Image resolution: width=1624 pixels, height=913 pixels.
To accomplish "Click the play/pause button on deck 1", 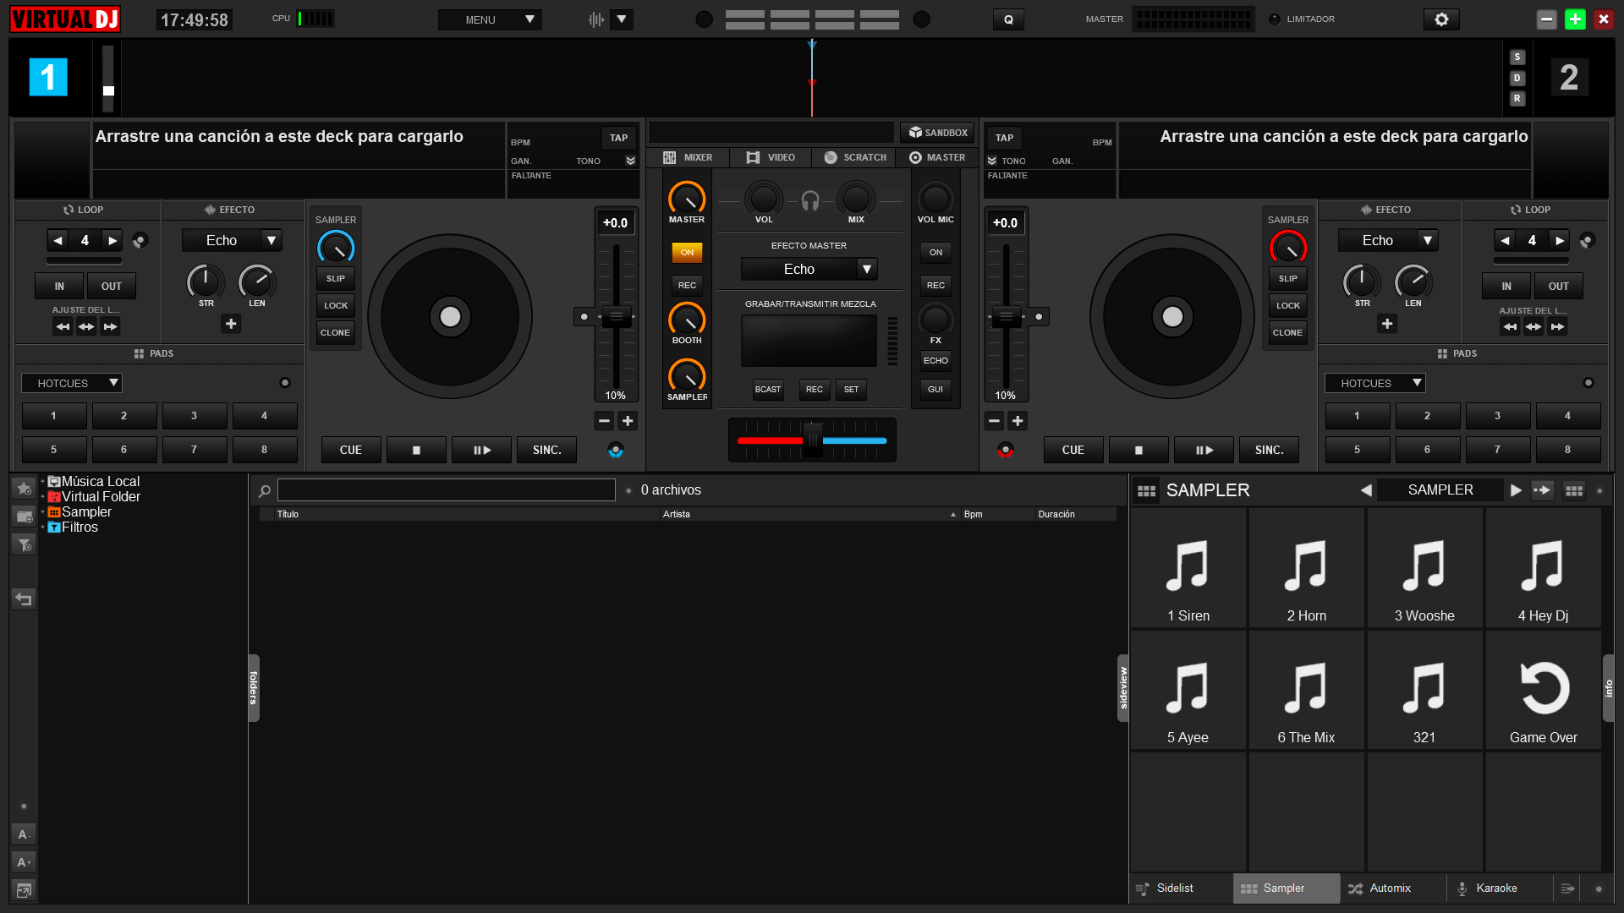I will [x=481, y=451].
